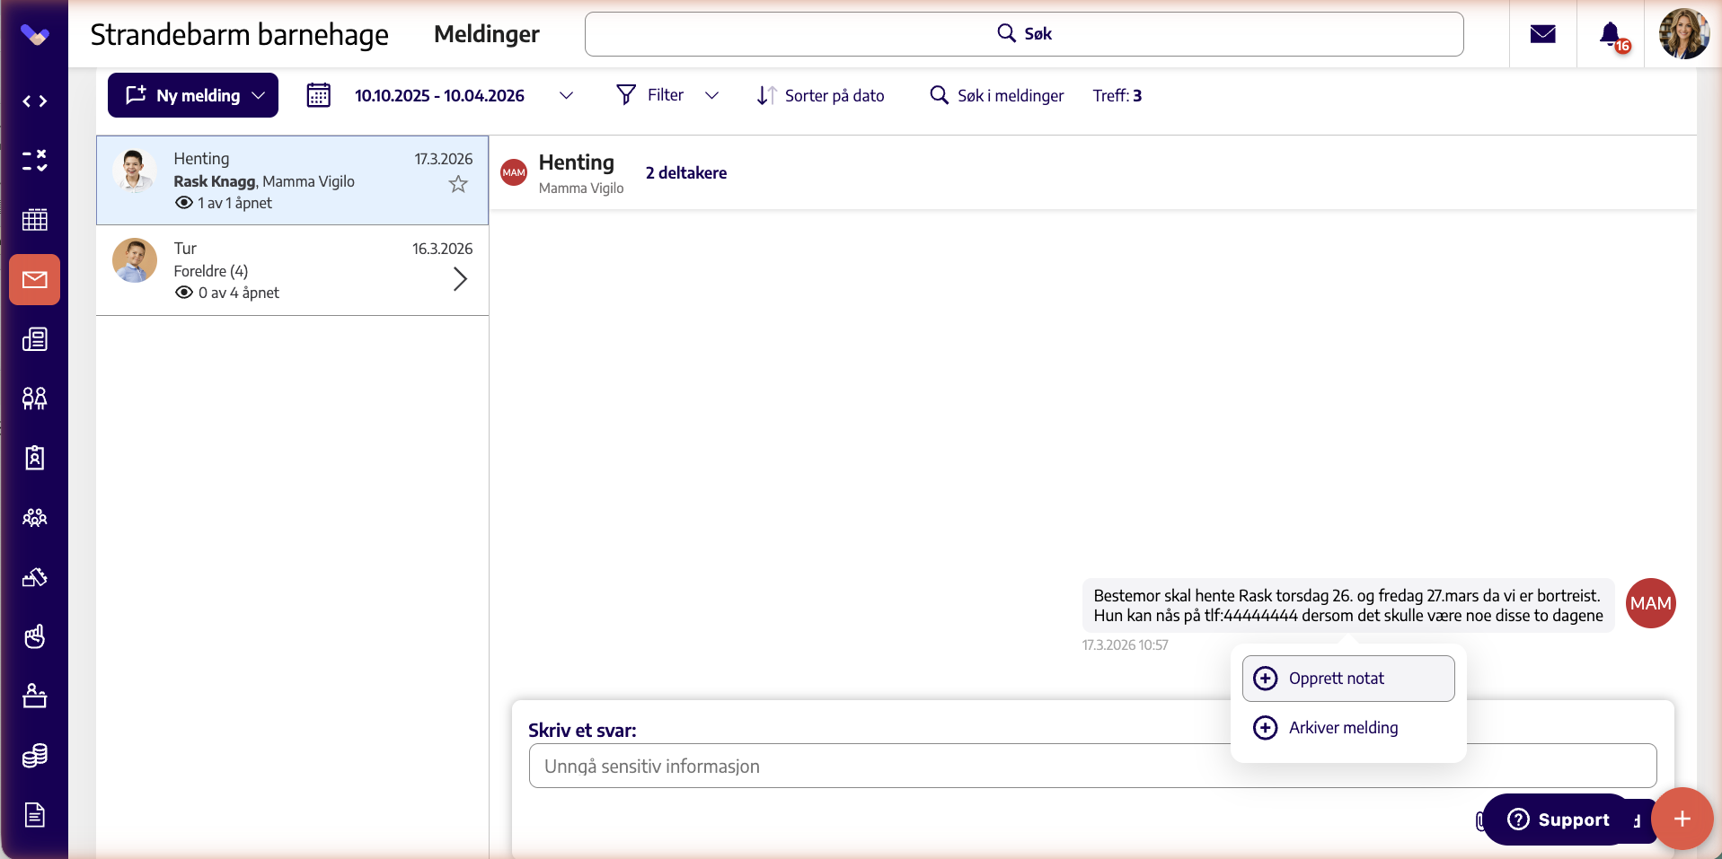The height and width of the screenshot is (859, 1722).
Task: Click the reply field Unngå sensitiv informasjon
Action: (x=1092, y=766)
